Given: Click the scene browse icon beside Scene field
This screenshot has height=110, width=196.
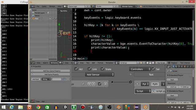Looking at the screenshot, I should 93,6.
